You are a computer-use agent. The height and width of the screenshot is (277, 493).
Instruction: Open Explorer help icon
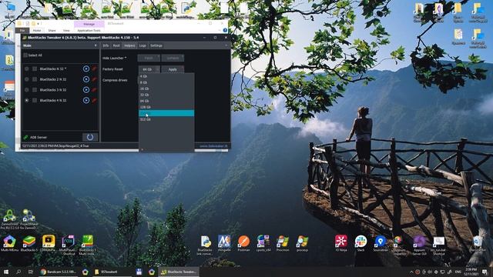click(x=225, y=31)
